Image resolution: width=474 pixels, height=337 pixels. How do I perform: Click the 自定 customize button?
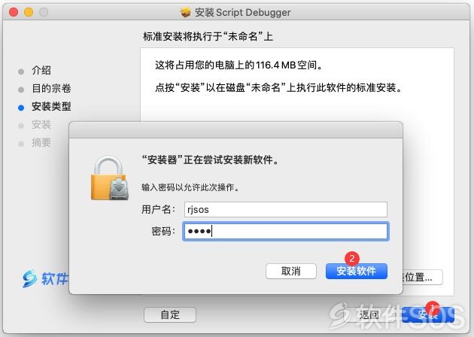pyautogui.click(x=170, y=315)
